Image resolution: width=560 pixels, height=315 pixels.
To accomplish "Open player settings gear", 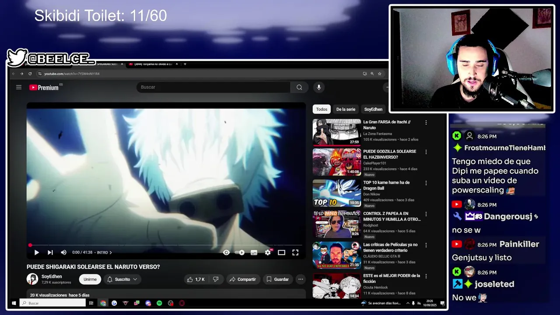I will 268,252.
